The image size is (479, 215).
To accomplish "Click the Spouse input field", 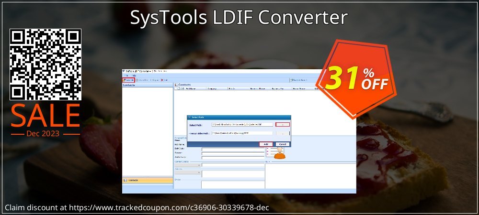I will (233, 153).
